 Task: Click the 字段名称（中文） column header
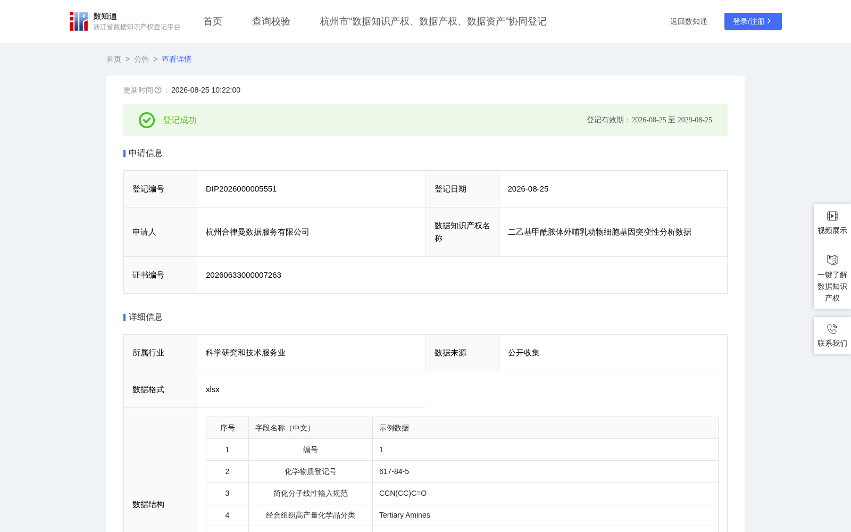pos(311,428)
